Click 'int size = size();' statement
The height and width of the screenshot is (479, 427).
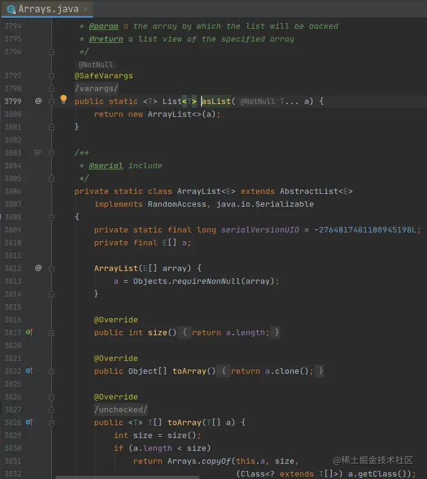[x=157, y=436]
